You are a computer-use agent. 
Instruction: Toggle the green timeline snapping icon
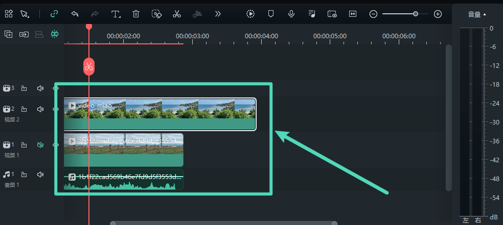(55, 34)
